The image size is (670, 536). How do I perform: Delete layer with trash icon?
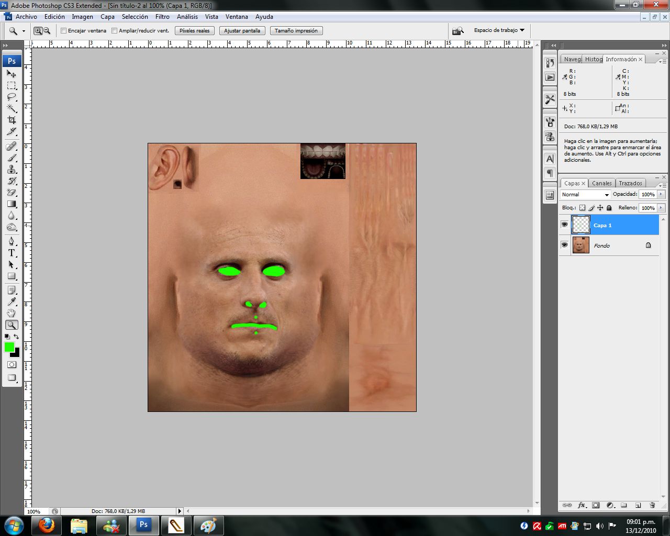pyautogui.click(x=652, y=505)
